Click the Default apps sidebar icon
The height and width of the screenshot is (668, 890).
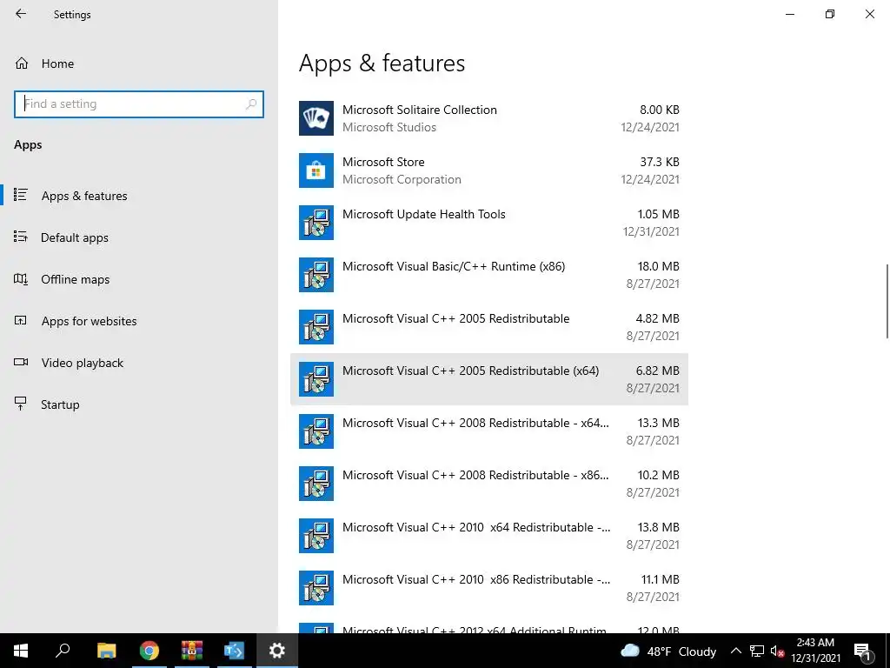[x=21, y=237]
